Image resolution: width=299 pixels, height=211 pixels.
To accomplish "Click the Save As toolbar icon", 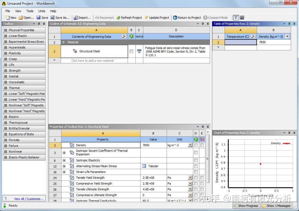I will tap(53, 17).
